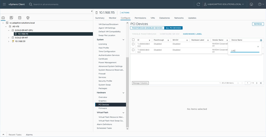Clear the Device Name filter with X
Image resolution: width=266 pixels, height=137 pixels.
coord(258,47)
